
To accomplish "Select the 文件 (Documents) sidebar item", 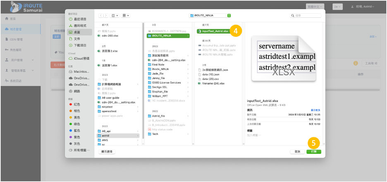I will [77, 38].
